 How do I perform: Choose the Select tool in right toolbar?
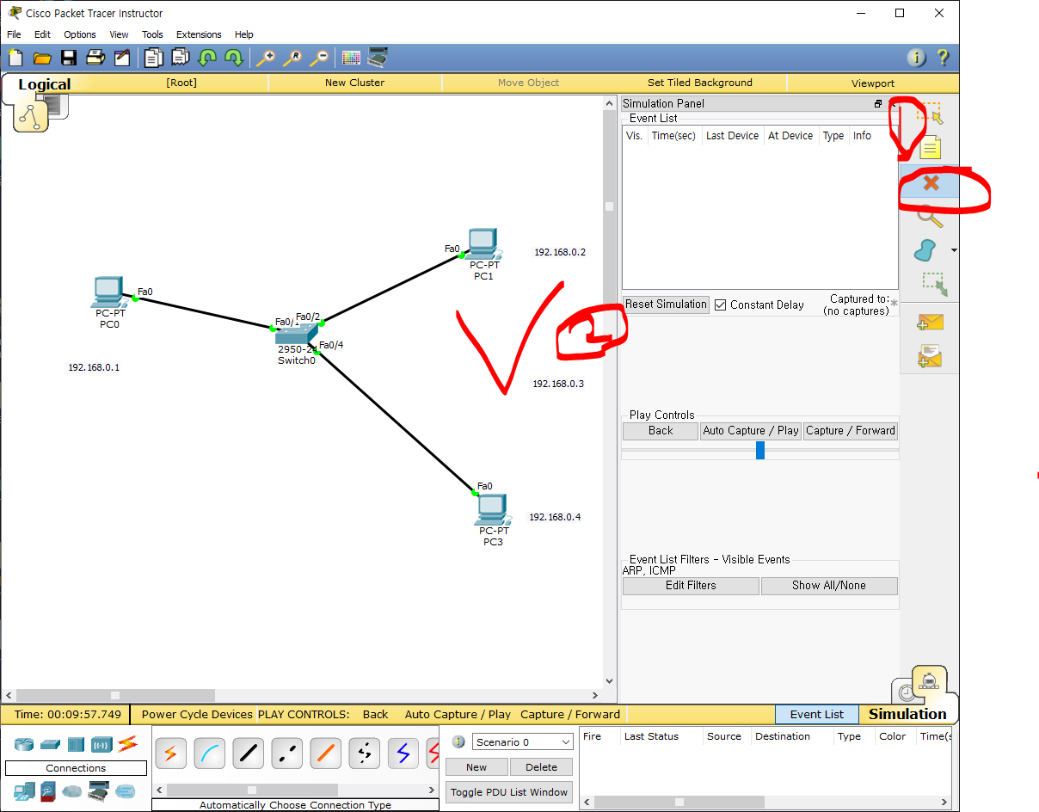929,113
